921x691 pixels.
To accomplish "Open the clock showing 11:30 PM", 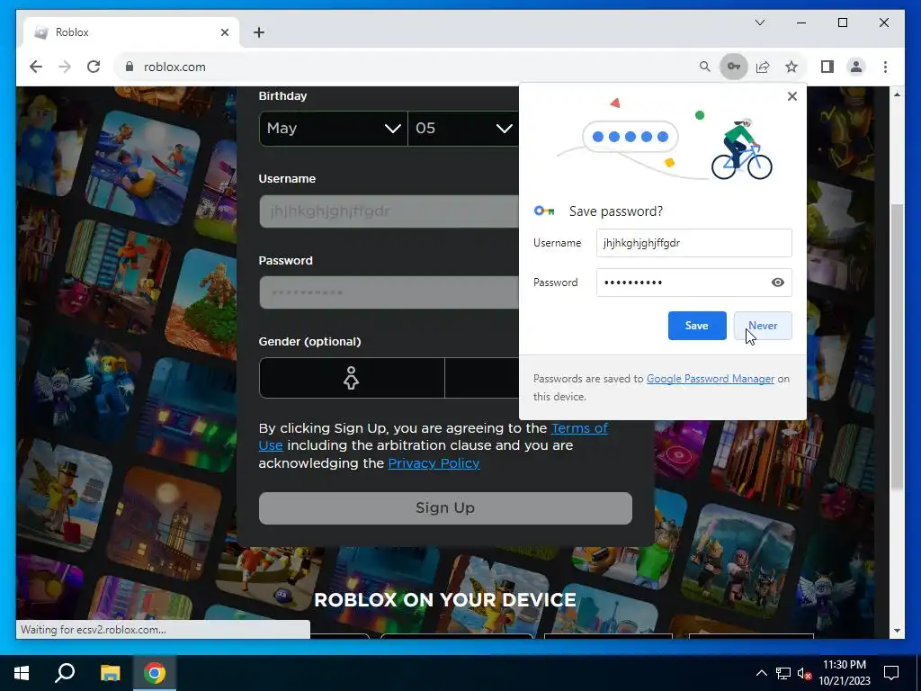I will pos(844,673).
